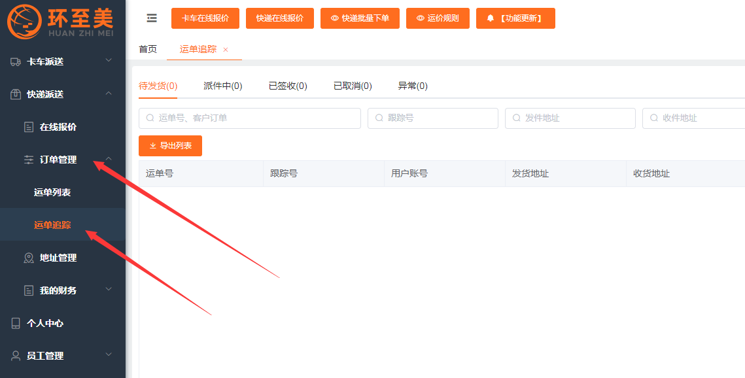This screenshot has width=745, height=378.
Task: Click the map pin icon for 地址管理
Action: (29, 258)
